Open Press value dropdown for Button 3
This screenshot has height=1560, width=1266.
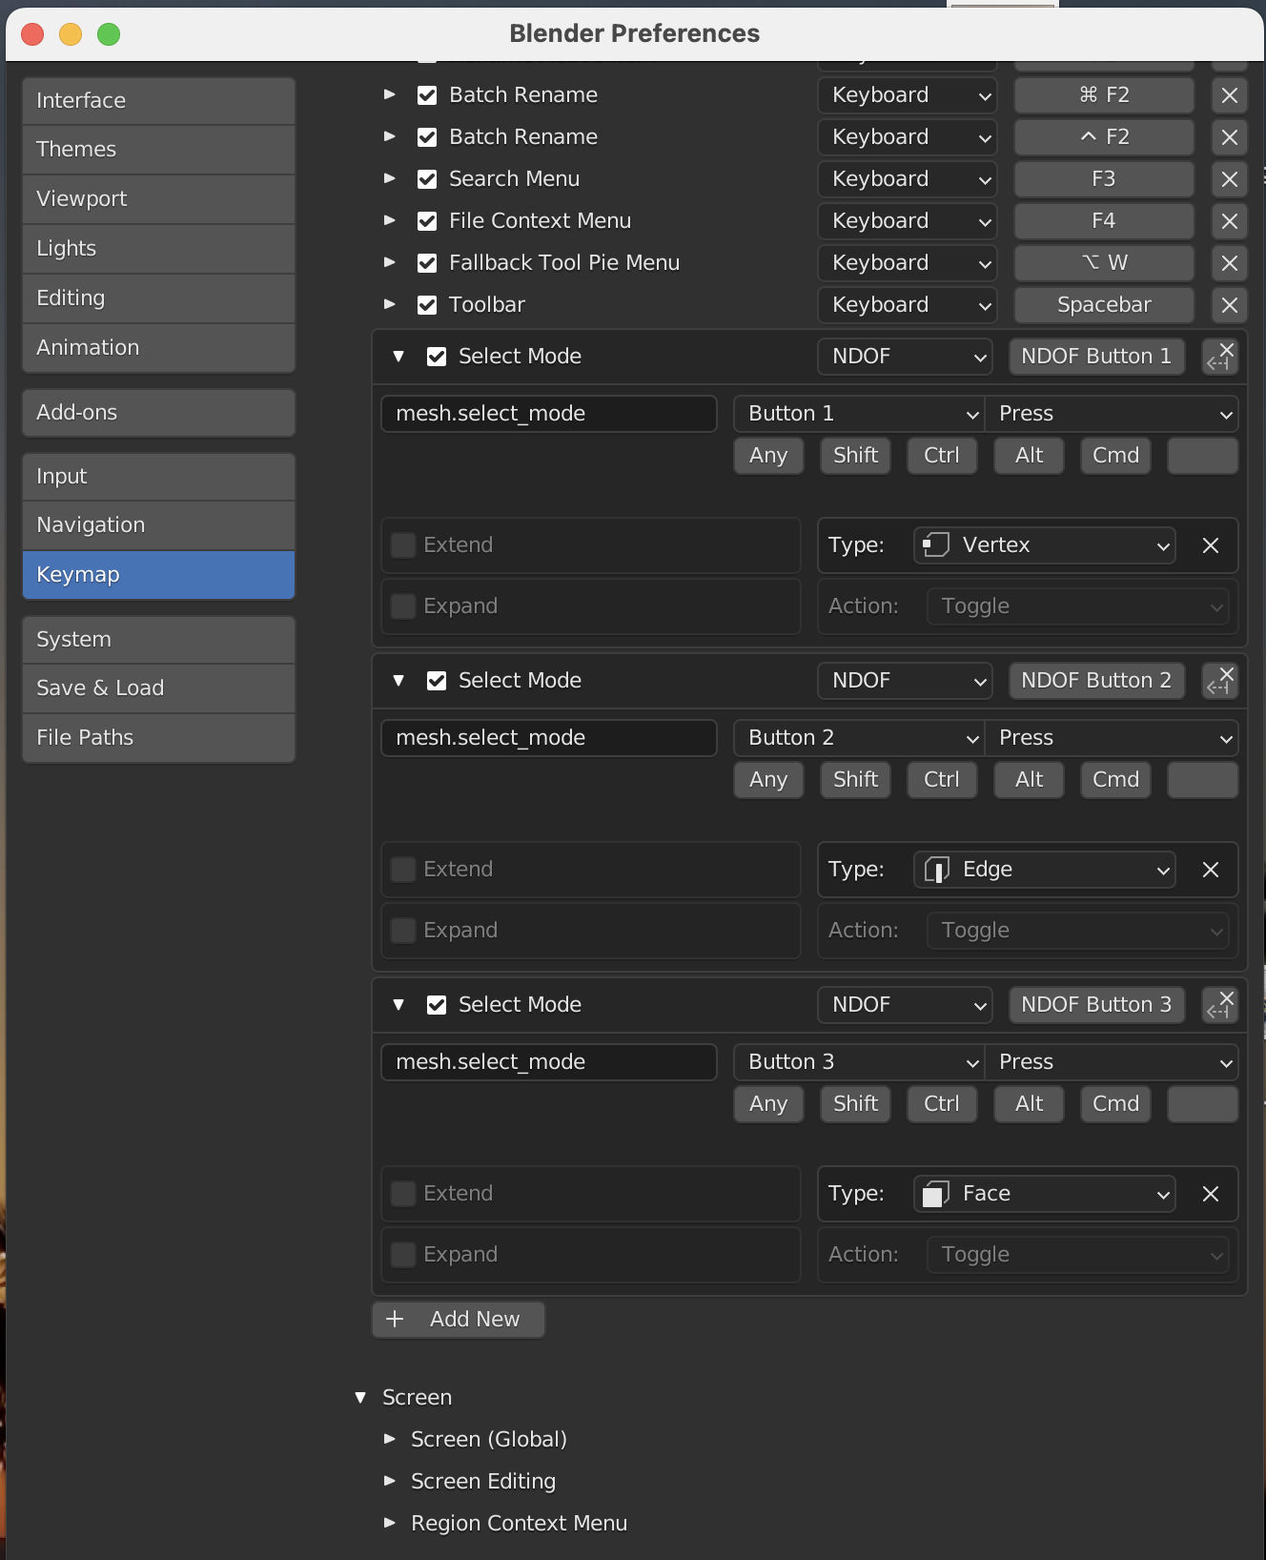1112,1062
